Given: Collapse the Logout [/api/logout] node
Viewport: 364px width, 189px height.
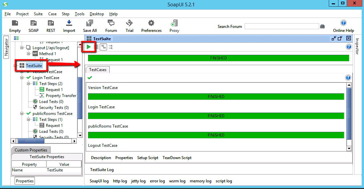Looking at the screenshot, I should pyautogui.click(x=22, y=47).
